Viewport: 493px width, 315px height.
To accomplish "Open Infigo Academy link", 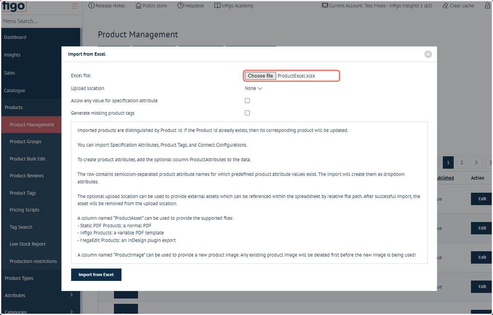I will coord(234,6).
